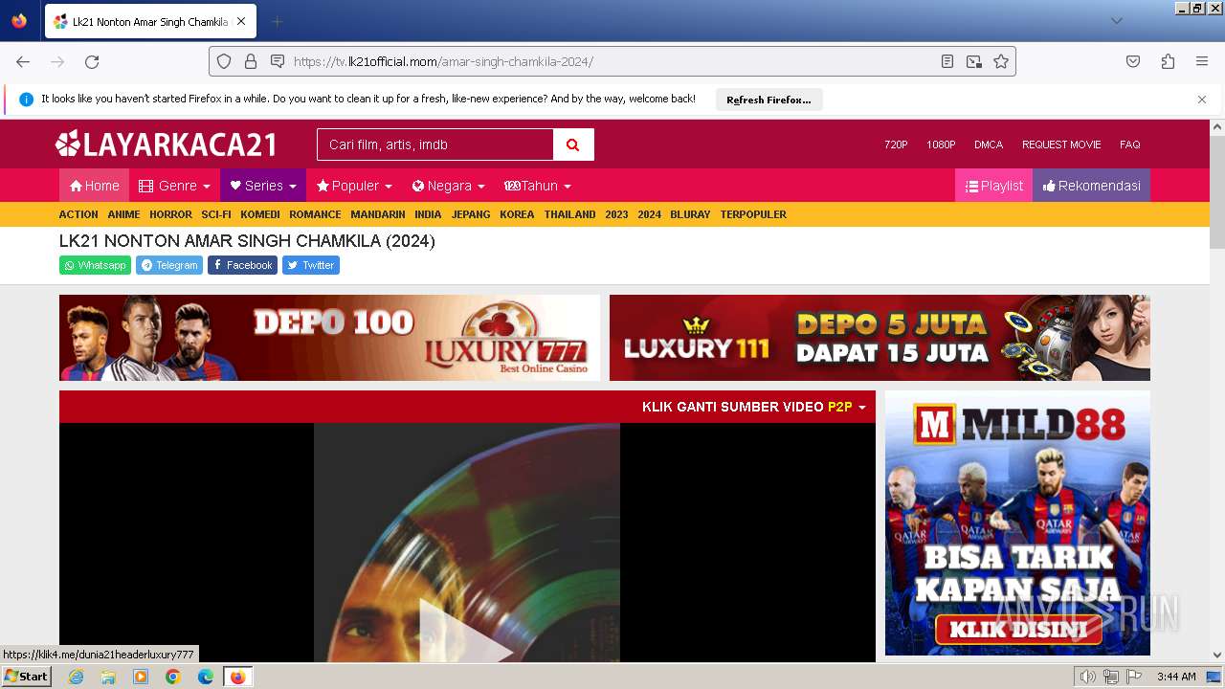Viewport: 1225px width, 689px height.
Task: Open the Firefox application hamburger menu
Action: pyautogui.click(x=1202, y=61)
